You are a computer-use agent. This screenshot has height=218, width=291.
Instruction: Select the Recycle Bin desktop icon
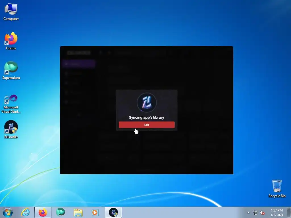tap(277, 188)
